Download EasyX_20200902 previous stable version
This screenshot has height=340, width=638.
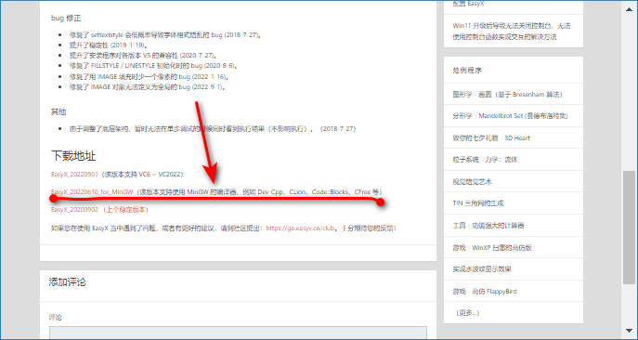pos(74,210)
